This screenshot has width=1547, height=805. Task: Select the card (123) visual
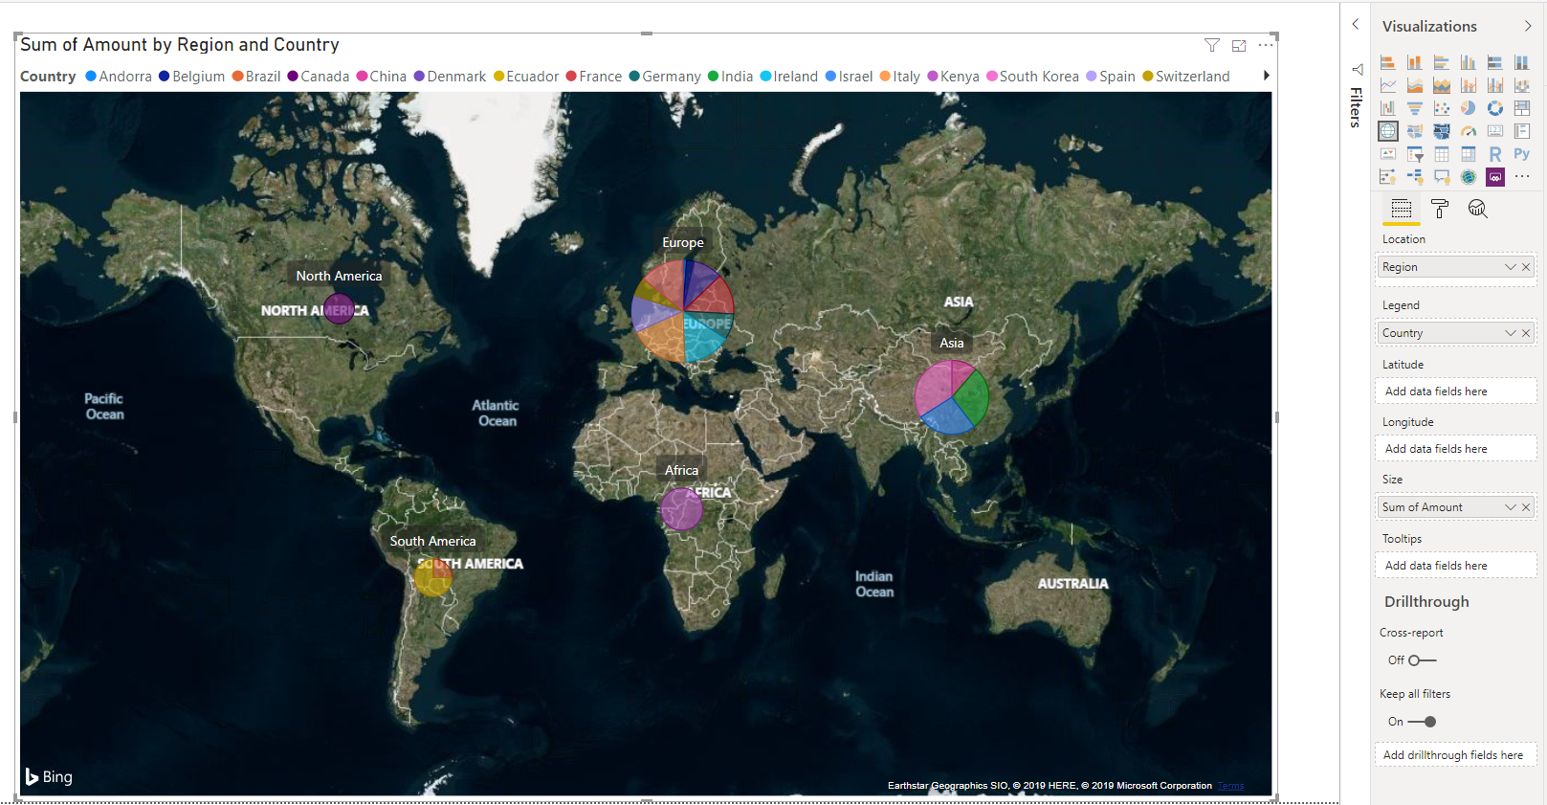(x=1495, y=131)
